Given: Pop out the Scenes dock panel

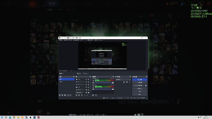Looking at the screenshot, I should point(74,77).
